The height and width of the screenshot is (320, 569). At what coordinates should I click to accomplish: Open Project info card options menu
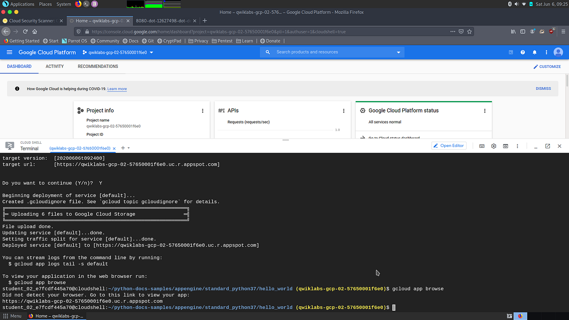coord(202,110)
